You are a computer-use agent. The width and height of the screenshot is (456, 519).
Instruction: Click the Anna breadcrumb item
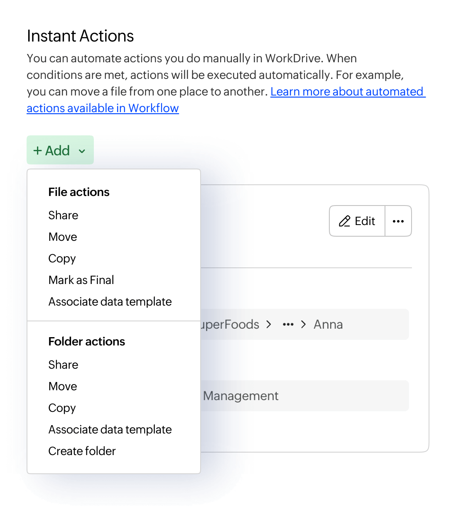click(x=328, y=324)
